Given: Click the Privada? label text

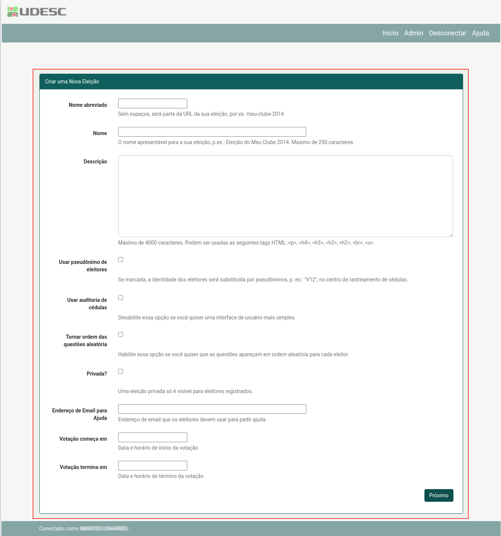Looking at the screenshot, I should [97, 374].
